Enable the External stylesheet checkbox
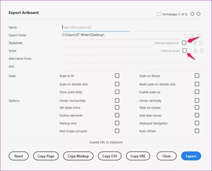 [x=184, y=43]
